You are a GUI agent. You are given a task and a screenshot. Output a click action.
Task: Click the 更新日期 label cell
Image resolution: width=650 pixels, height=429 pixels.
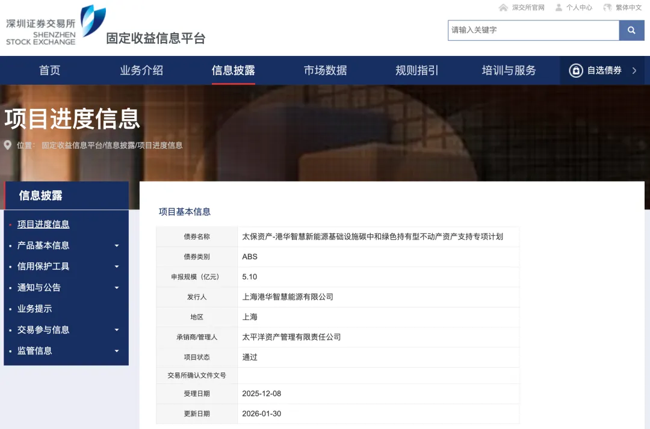click(x=197, y=414)
